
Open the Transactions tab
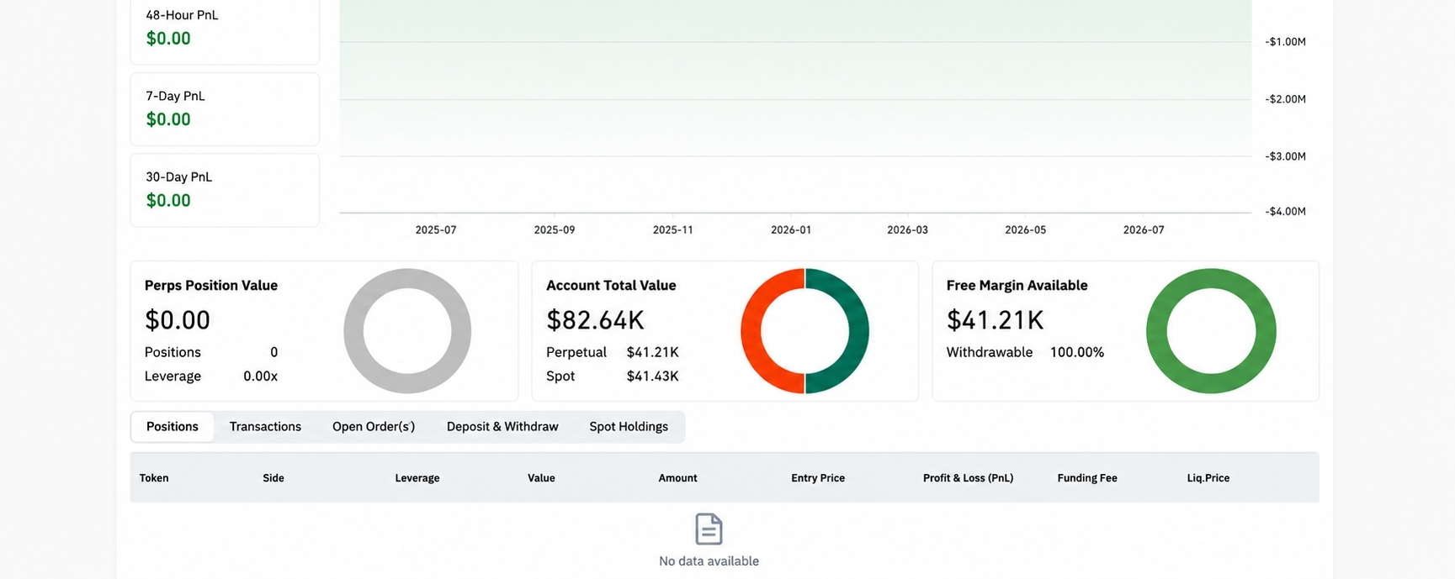coord(265,427)
